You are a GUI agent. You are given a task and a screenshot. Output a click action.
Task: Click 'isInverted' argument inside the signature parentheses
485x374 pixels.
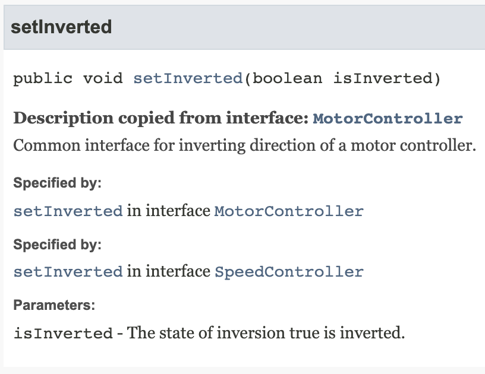[383, 78]
